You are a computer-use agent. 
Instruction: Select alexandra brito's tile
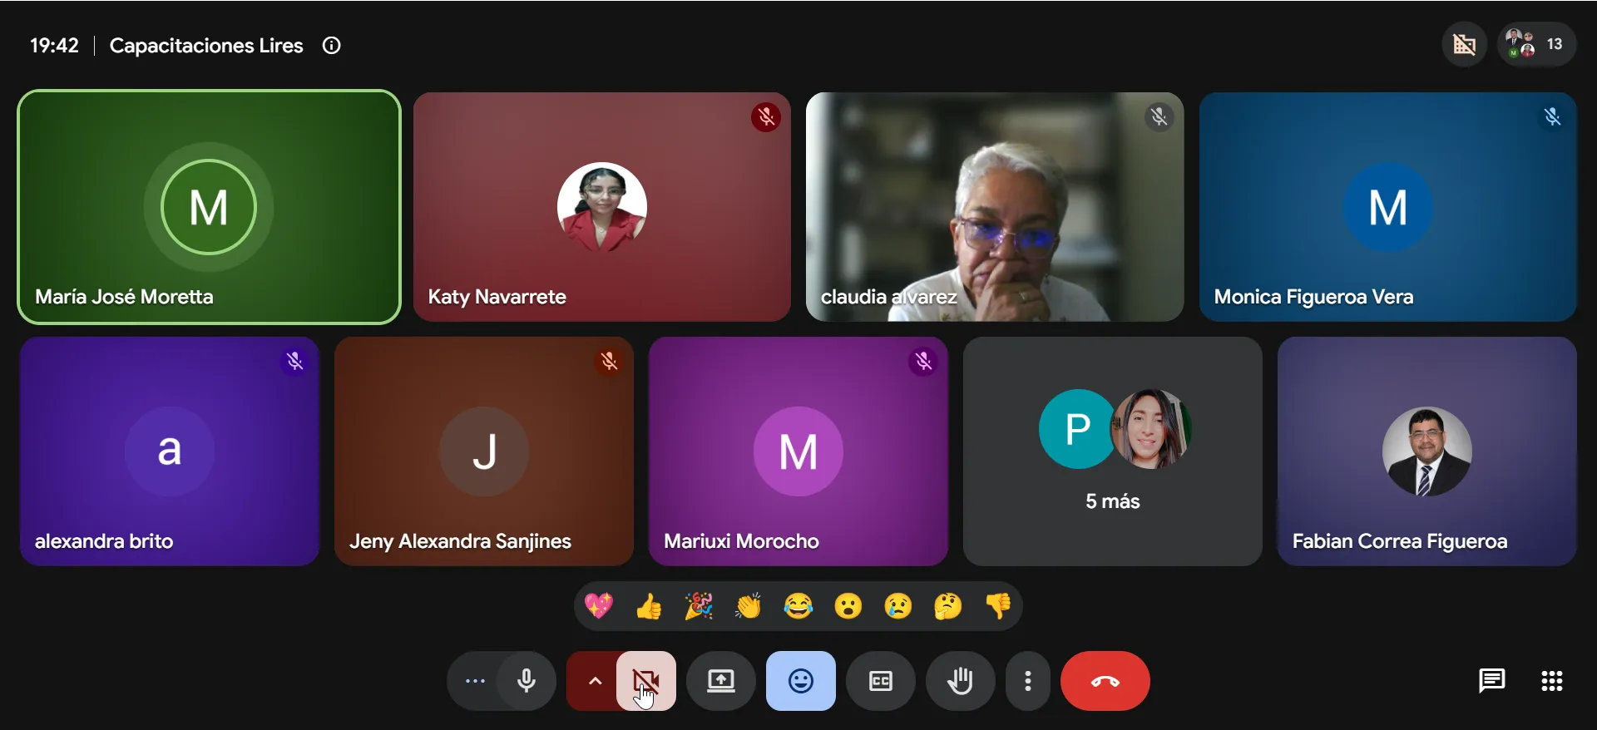pyautogui.click(x=170, y=451)
